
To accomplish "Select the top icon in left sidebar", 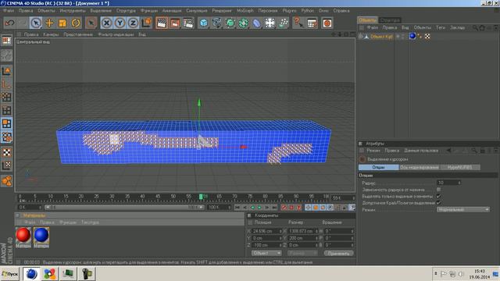I will 6,41.
